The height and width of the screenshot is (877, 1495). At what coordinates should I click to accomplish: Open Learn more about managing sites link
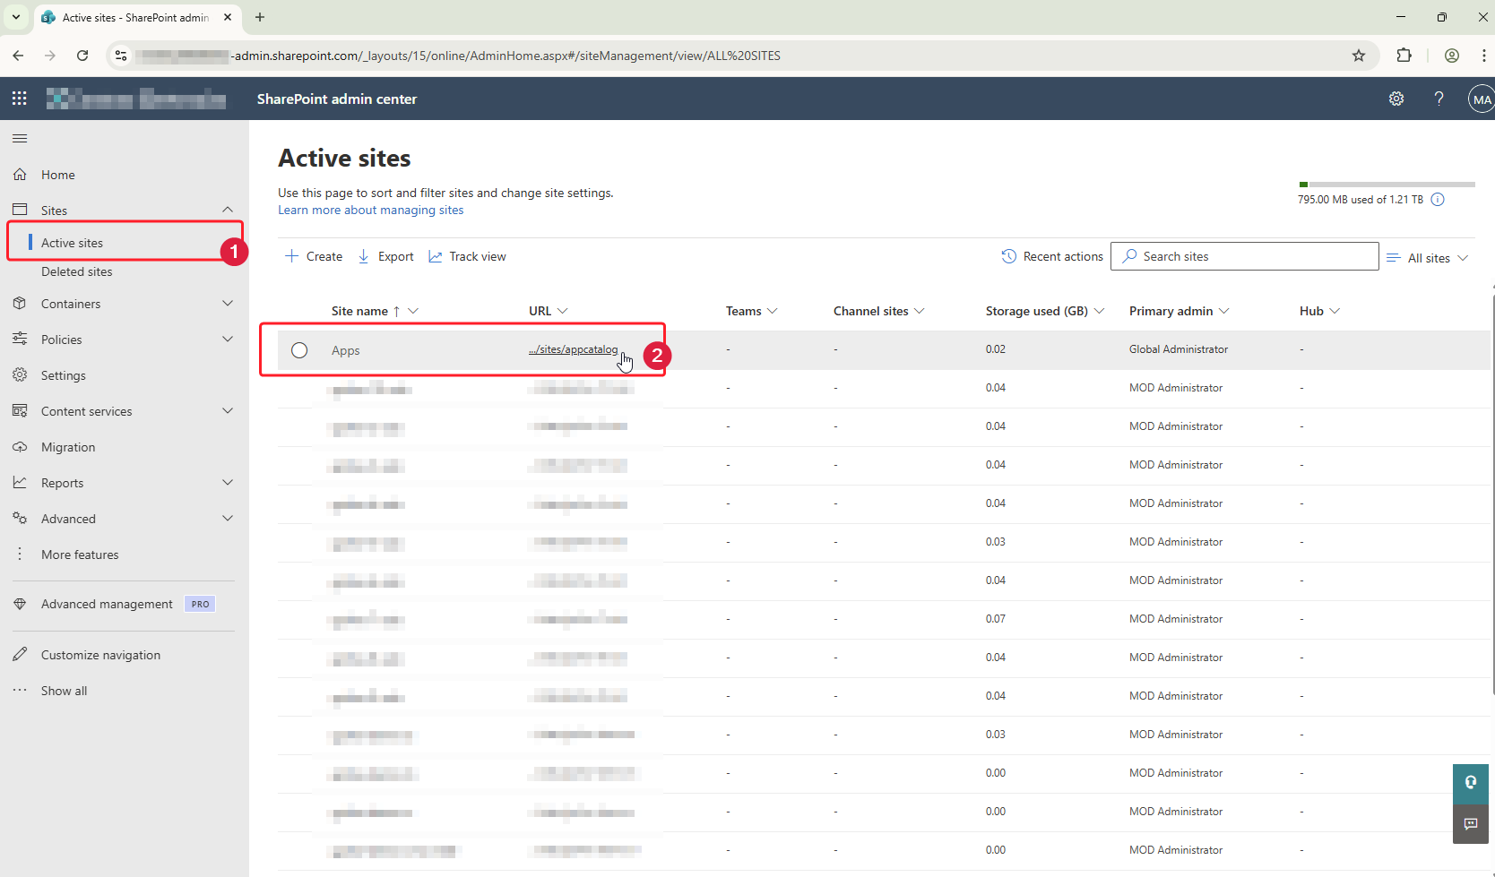point(371,210)
